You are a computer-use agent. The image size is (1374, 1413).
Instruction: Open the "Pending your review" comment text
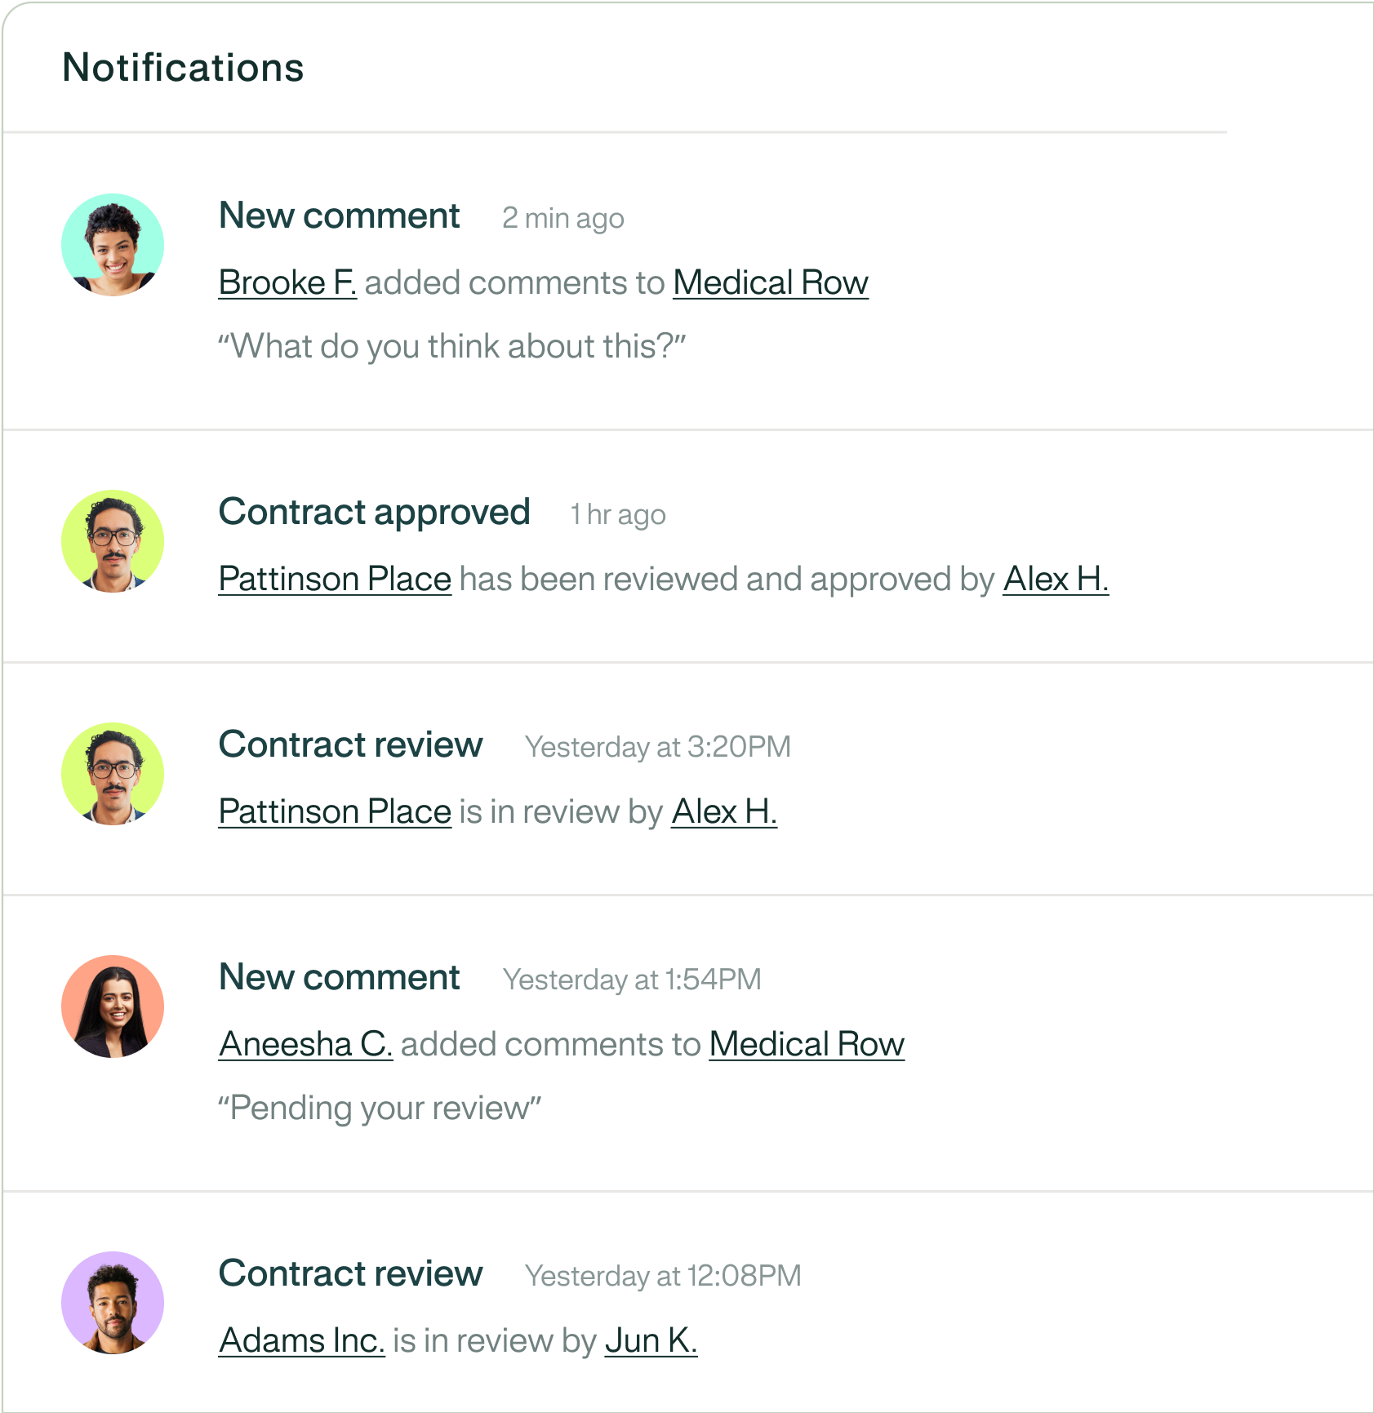(380, 1108)
